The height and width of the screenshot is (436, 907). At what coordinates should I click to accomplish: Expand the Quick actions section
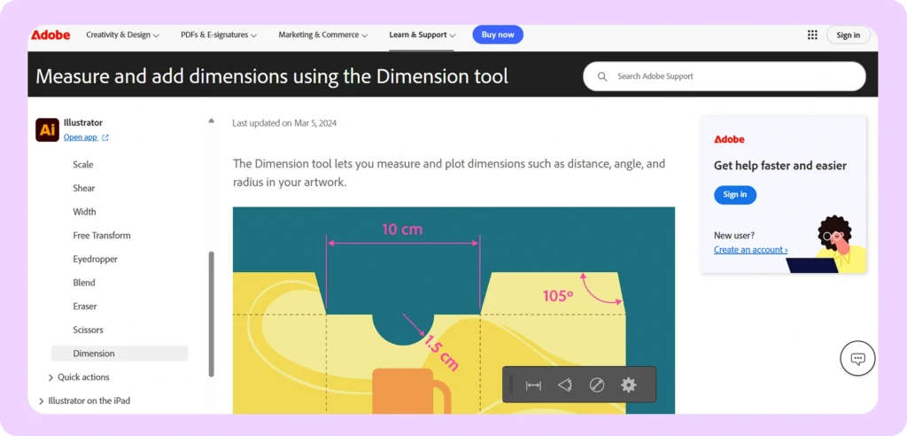click(x=79, y=377)
